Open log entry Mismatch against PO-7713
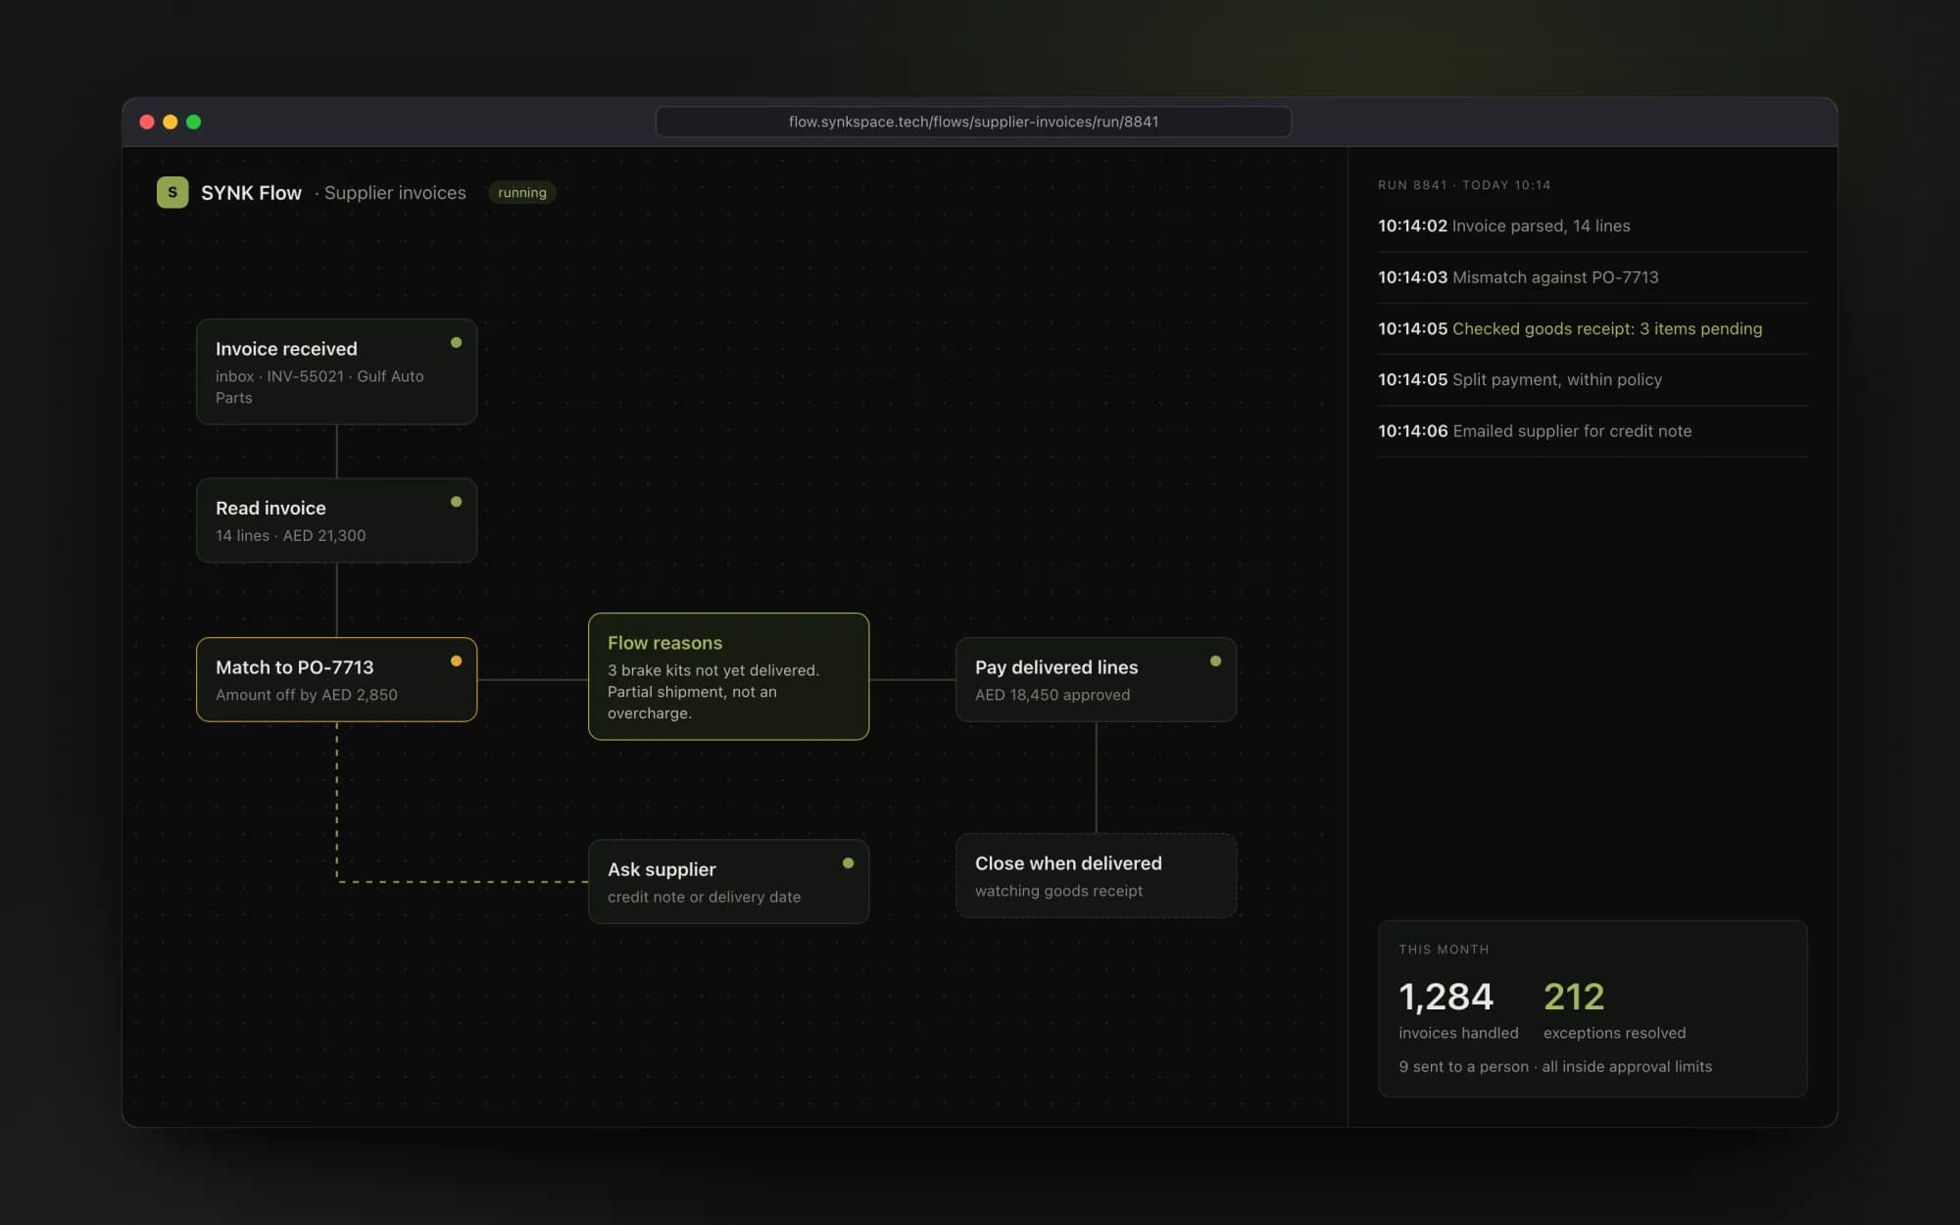This screenshot has width=1960, height=1225. click(x=1592, y=277)
